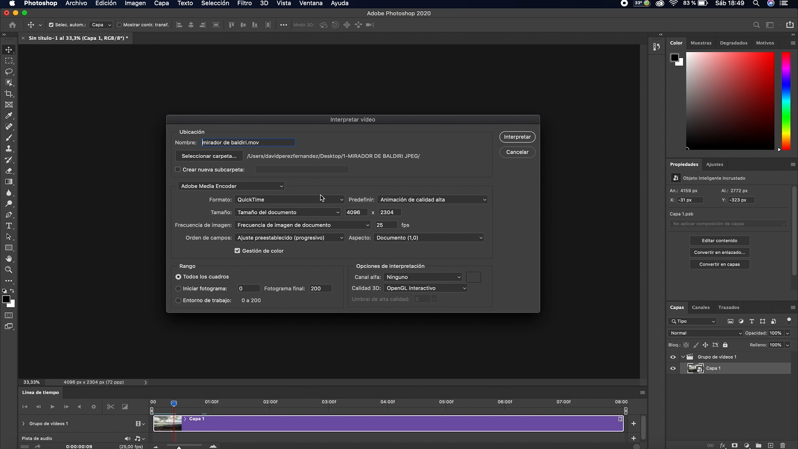Filter layers by text with the T icon
The image size is (798, 449).
pyautogui.click(x=752, y=321)
